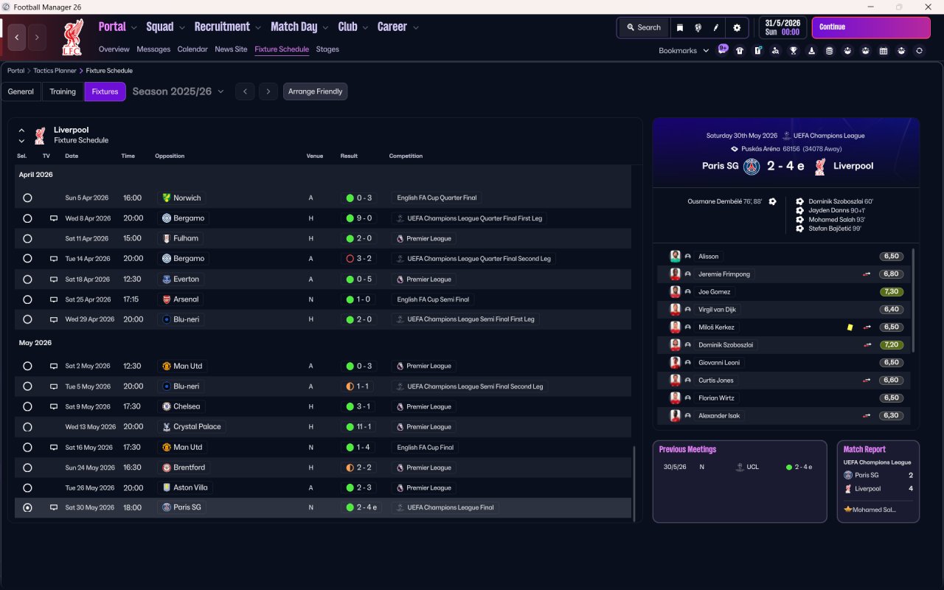Screen dimensions: 944x590
Task: Click the up chevron beside Liverpool Fixture Schedule
Action: pos(21,131)
